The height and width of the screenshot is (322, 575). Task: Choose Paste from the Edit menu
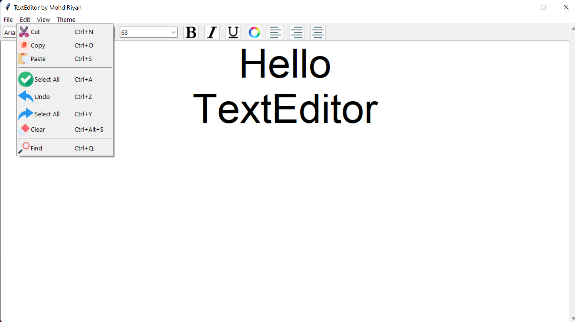click(x=38, y=58)
